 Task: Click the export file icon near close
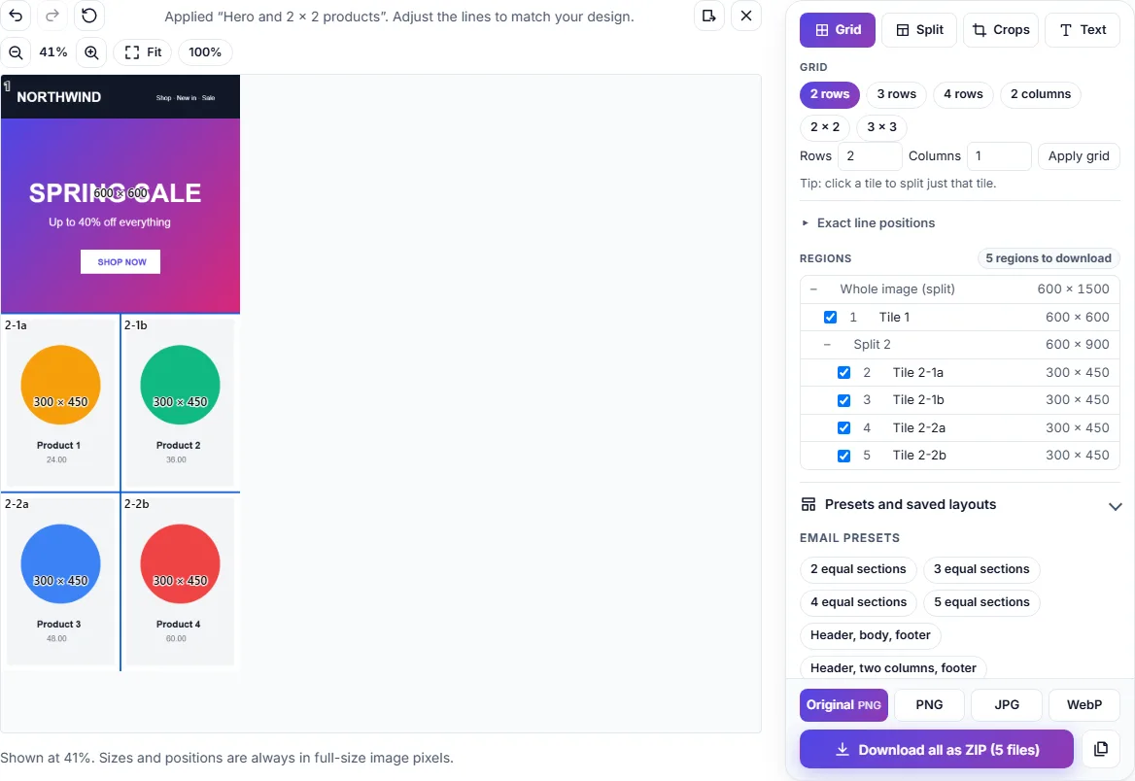click(709, 16)
